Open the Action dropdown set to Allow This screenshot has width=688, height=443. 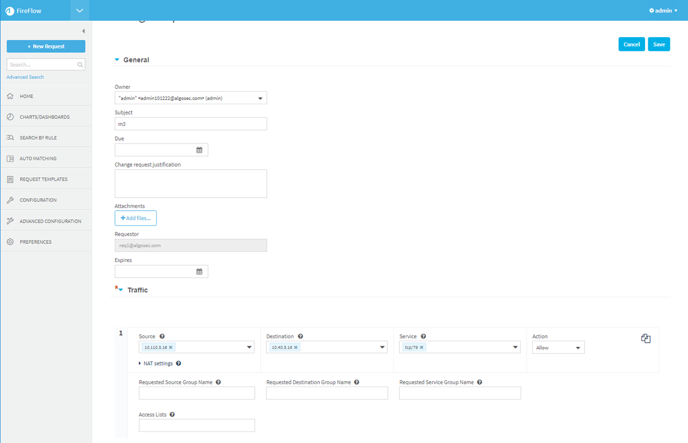tap(558, 348)
